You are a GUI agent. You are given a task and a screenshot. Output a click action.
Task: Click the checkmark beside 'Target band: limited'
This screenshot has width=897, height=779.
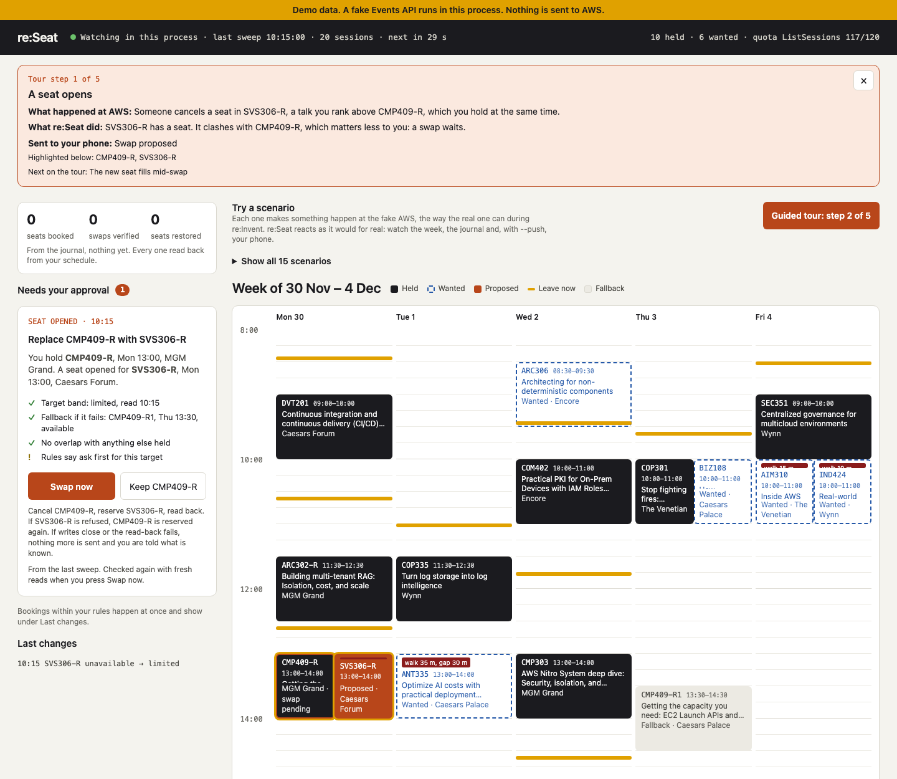[x=32, y=403]
